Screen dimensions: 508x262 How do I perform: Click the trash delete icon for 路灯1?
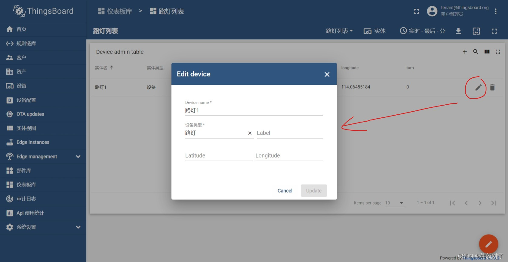click(x=492, y=87)
